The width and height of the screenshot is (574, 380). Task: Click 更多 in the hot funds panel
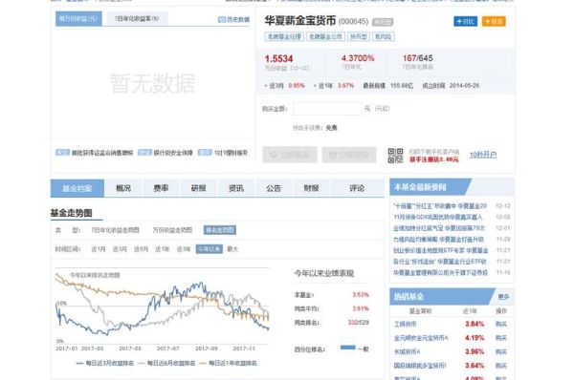504,297
